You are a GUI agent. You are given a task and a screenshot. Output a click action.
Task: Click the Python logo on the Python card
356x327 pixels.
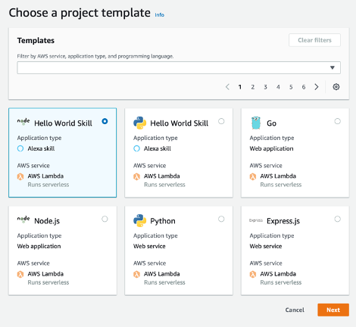(139, 220)
